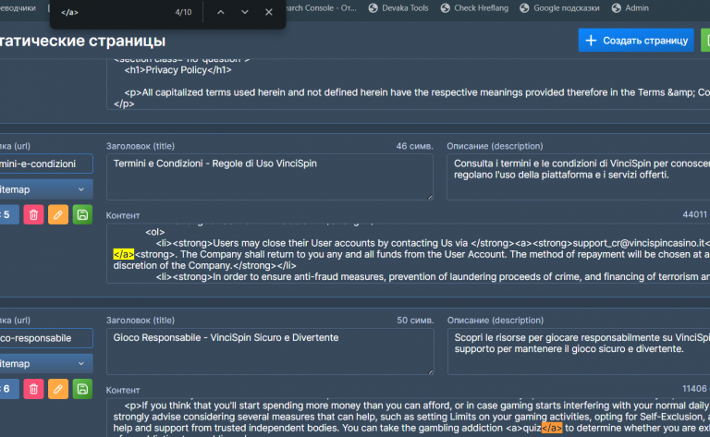Open the Admin bookmark
This screenshot has width=710, height=437.
pos(630,8)
